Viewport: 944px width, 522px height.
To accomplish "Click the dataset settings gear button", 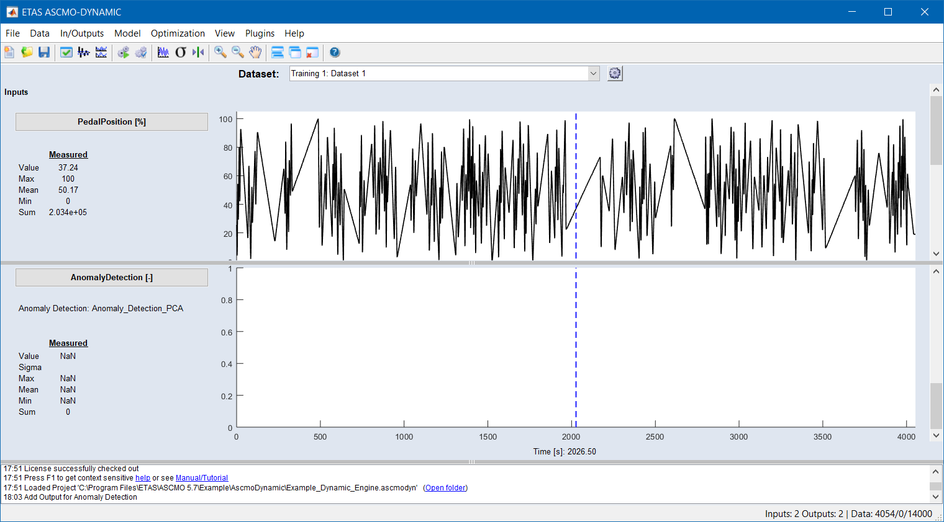I will tap(615, 74).
